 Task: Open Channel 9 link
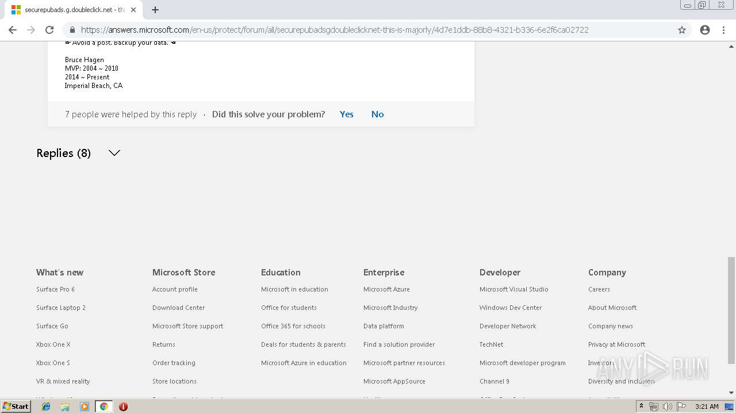tap(494, 381)
